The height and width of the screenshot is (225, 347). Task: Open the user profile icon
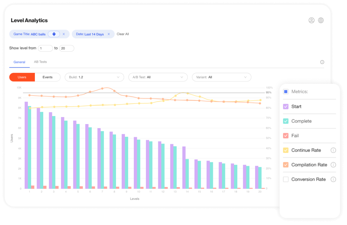coord(311,20)
